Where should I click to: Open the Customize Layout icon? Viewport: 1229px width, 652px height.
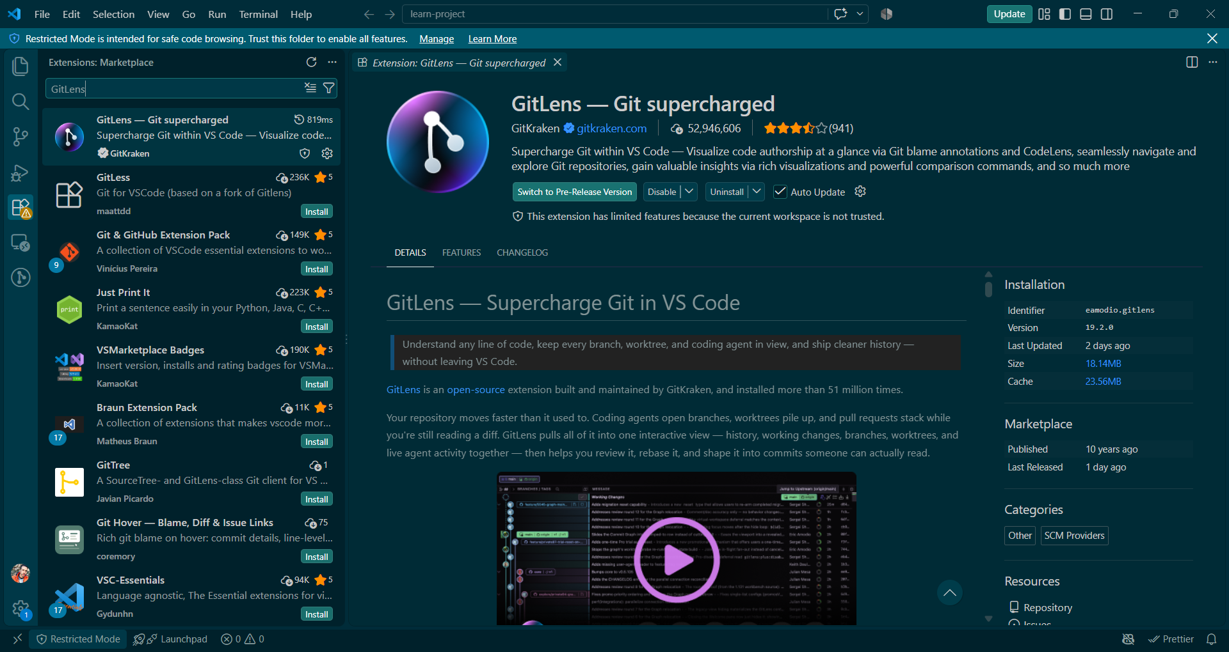click(1044, 14)
